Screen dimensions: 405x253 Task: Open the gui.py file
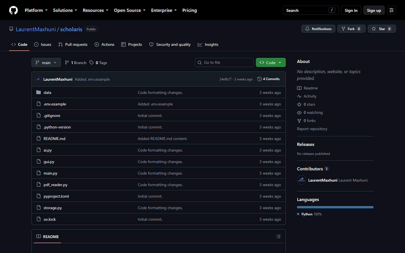point(49,162)
